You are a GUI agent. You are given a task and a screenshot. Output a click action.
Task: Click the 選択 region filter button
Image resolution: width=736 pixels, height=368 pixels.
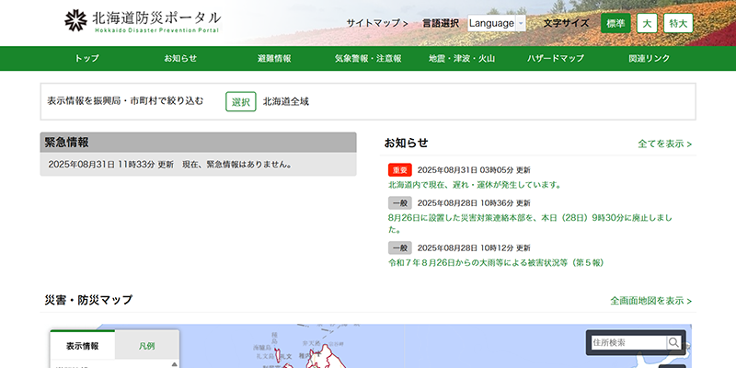pyautogui.click(x=241, y=101)
